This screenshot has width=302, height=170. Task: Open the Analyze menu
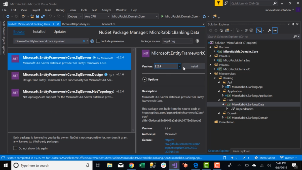(x=106, y=10)
